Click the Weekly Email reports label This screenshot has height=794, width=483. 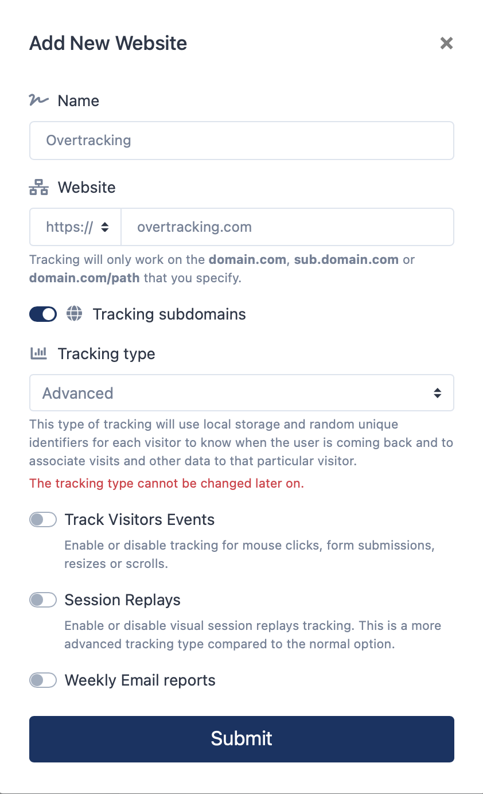140,680
